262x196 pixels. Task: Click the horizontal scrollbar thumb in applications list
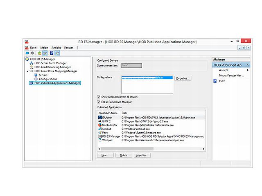pyautogui.click(x=127, y=149)
